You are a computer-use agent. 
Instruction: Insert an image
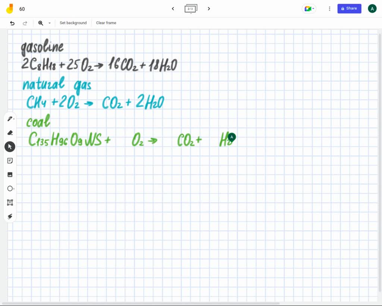pos(10,174)
